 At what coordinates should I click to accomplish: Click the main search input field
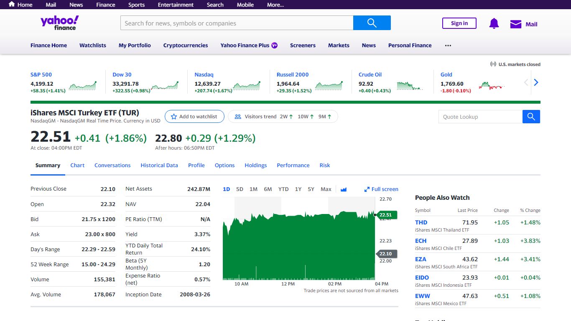[237, 23]
